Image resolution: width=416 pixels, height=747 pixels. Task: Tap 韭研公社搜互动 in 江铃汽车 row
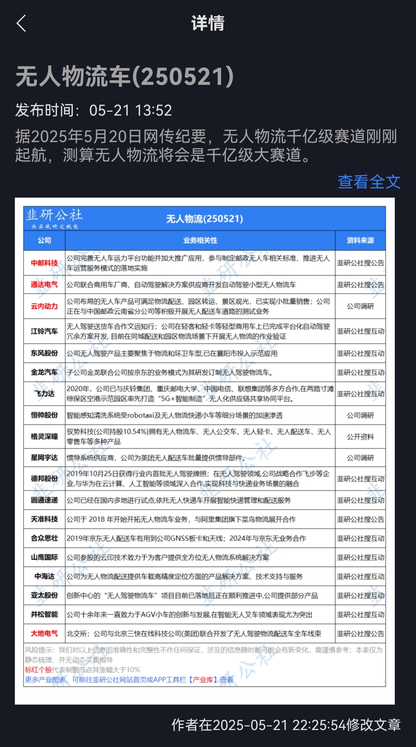(x=360, y=331)
